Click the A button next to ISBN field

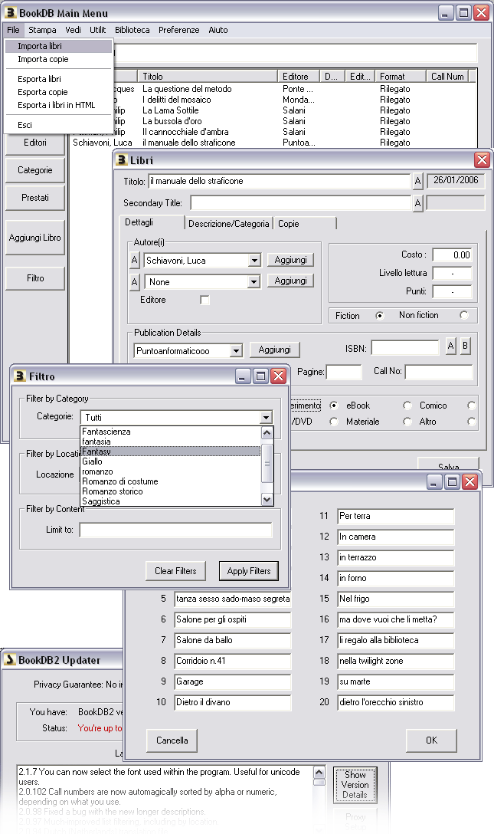click(x=451, y=346)
